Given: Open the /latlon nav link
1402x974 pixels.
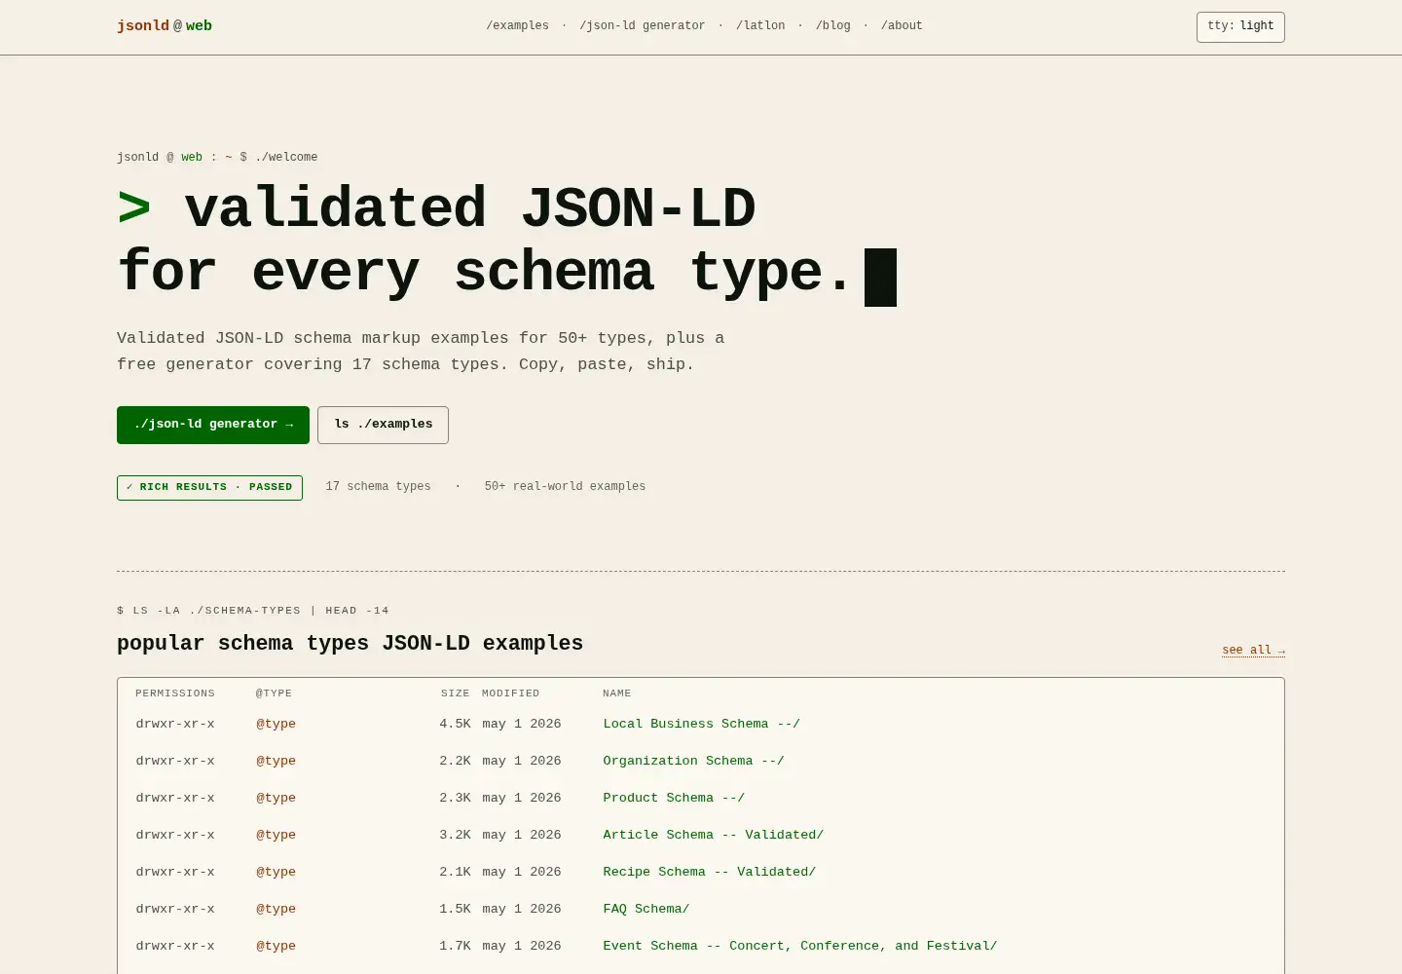Looking at the screenshot, I should tap(760, 26).
